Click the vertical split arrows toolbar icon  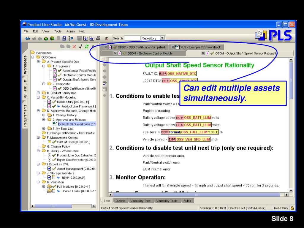point(85,38)
